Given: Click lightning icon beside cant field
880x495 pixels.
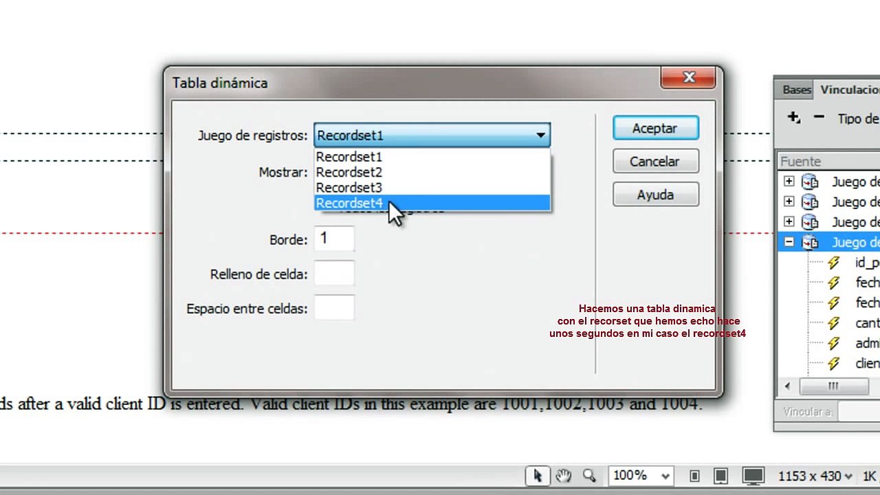Looking at the screenshot, I should 833,323.
